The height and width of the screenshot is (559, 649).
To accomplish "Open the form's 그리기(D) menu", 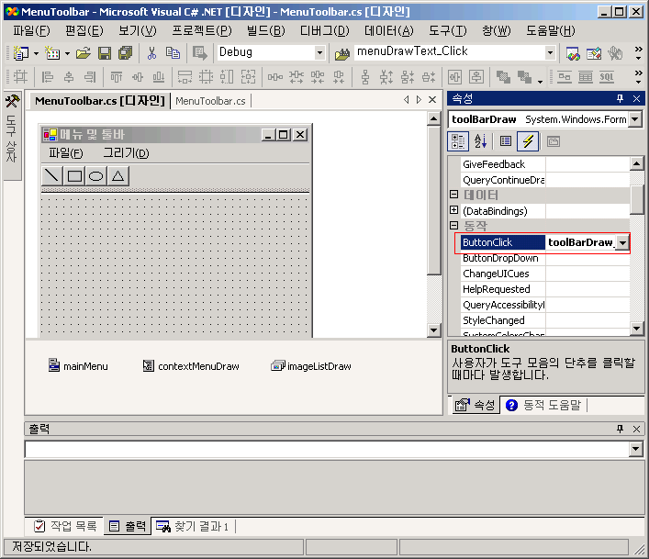I will (126, 153).
